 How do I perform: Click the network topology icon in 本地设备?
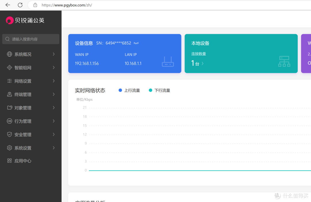click(284, 61)
